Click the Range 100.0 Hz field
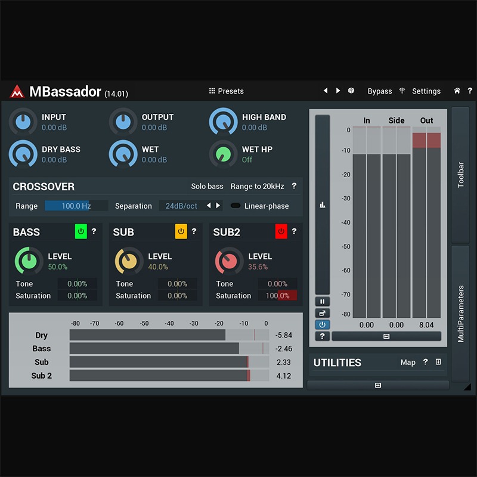The height and width of the screenshot is (477, 477). (76, 206)
